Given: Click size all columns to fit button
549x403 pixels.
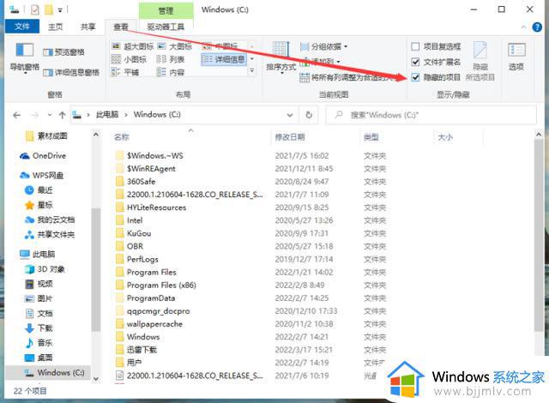Looking at the screenshot, I should 345,77.
